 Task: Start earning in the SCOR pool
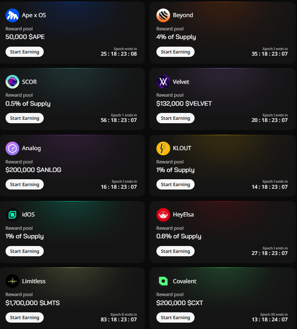point(24,118)
